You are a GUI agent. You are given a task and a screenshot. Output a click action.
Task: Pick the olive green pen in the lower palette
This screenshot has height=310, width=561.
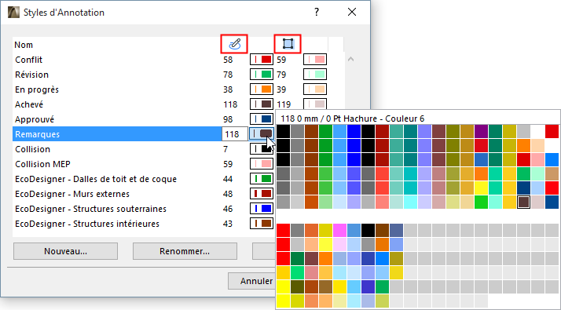(297, 286)
